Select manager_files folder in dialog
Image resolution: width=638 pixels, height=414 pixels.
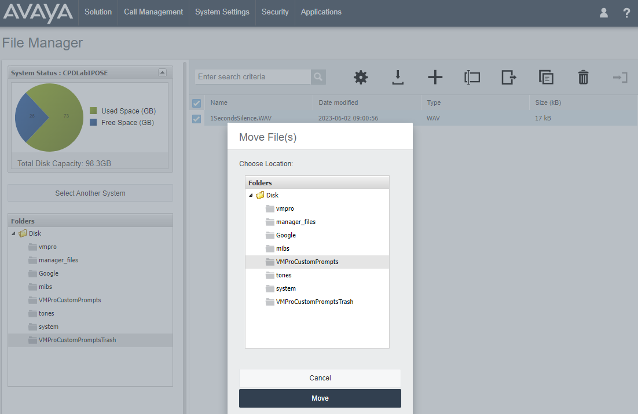317,222
